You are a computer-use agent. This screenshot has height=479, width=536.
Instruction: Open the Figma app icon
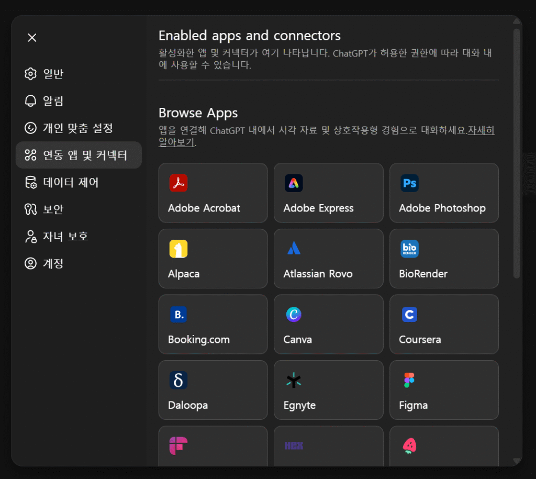pyautogui.click(x=409, y=380)
